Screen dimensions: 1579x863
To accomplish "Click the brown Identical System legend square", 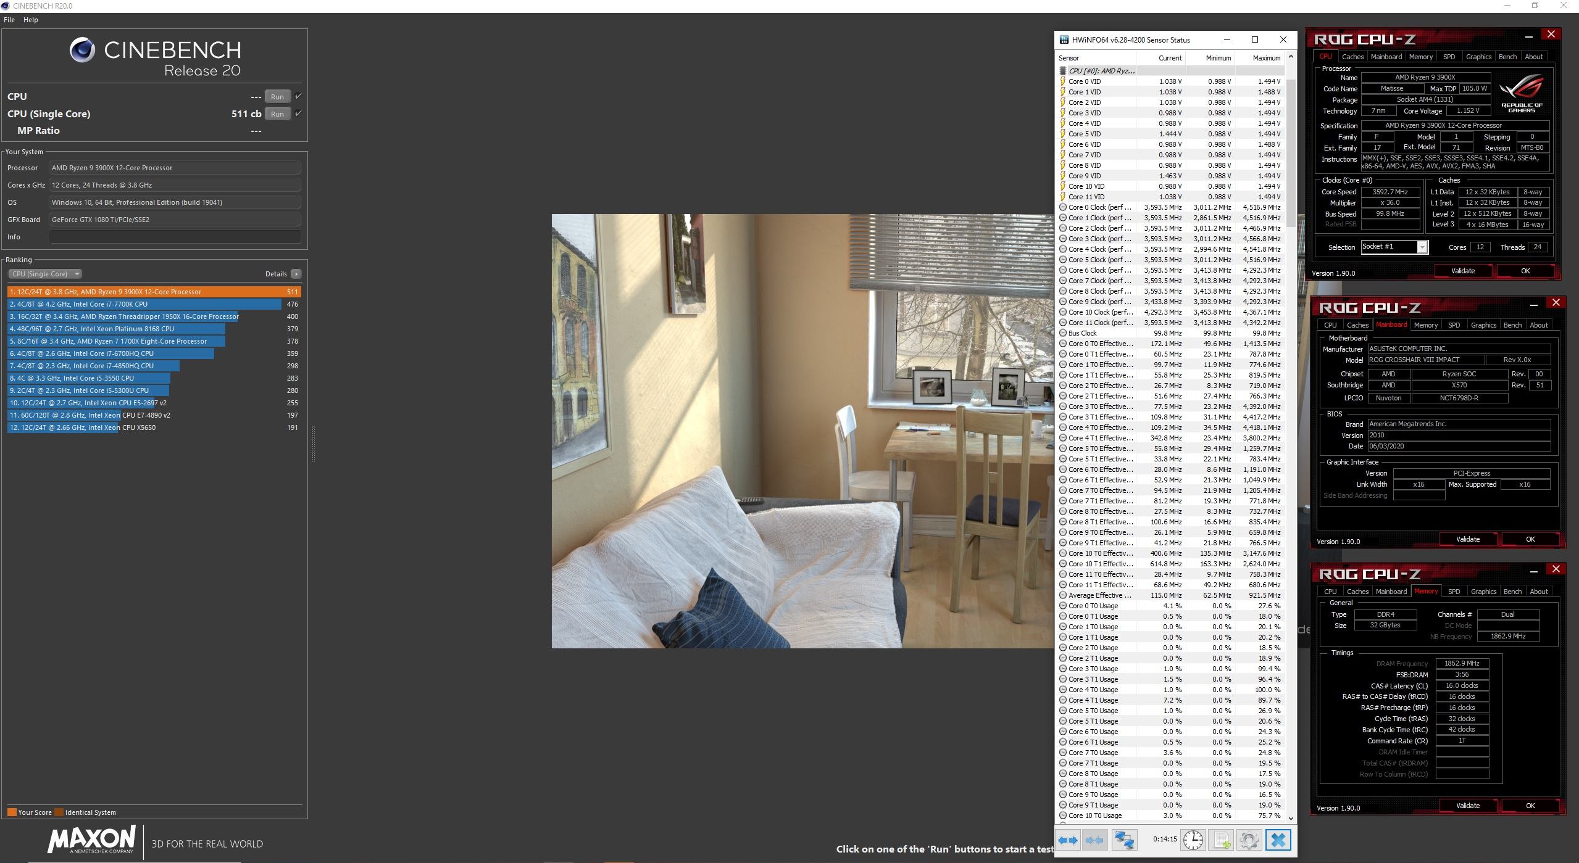I will pos(59,812).
